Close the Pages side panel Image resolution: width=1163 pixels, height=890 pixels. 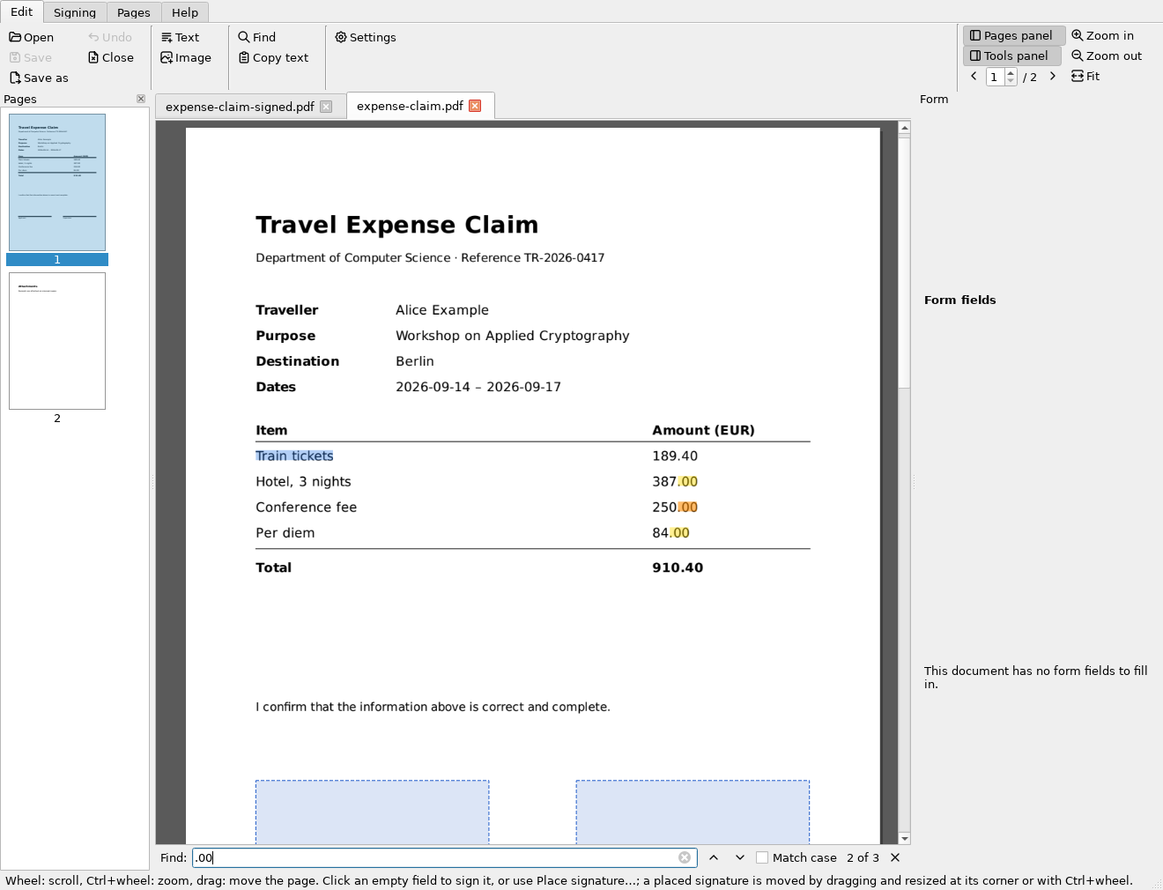[141, 99]
